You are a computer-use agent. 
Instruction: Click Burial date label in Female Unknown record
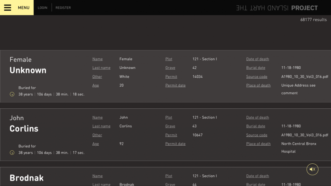[255, 68]
